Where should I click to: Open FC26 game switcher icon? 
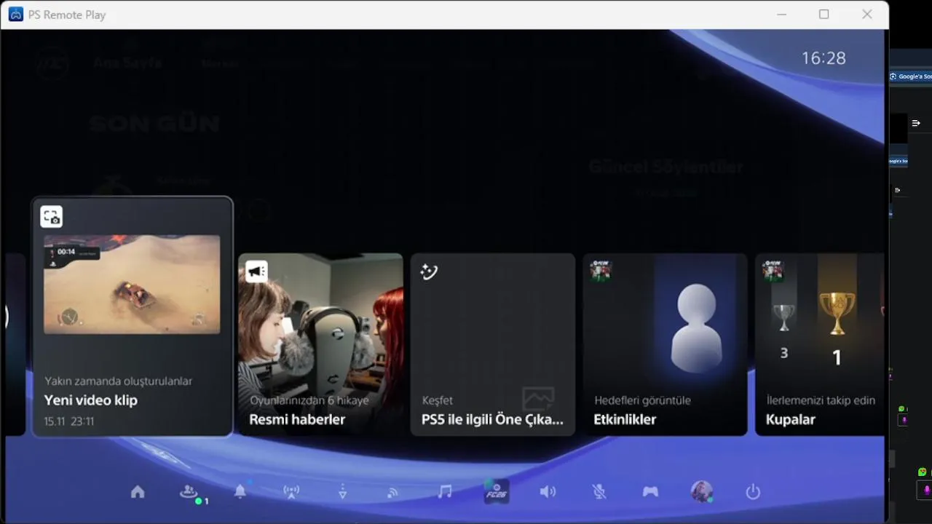pos(497,492)
